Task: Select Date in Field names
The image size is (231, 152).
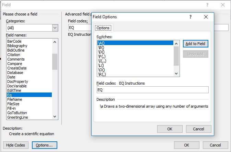Action: pyautogui.click(x=30, y=77)
